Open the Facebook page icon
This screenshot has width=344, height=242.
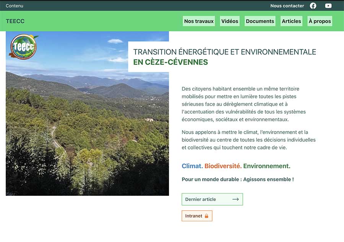pos(313,6)
